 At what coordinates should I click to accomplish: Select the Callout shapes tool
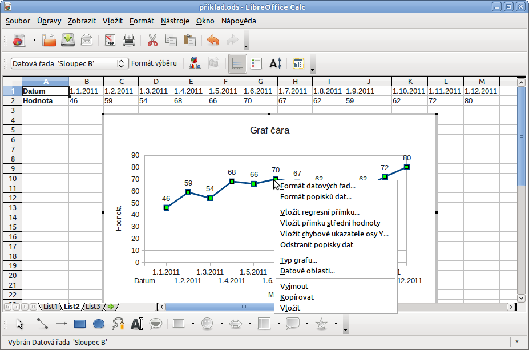coord(293,323)
